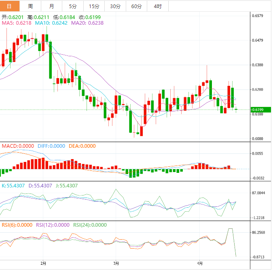
Task: Switch to the 4时 timeframe tab
Action: point(158,6)
